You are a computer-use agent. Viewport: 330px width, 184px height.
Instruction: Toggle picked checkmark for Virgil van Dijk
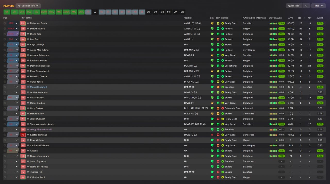tap(5, 45)
